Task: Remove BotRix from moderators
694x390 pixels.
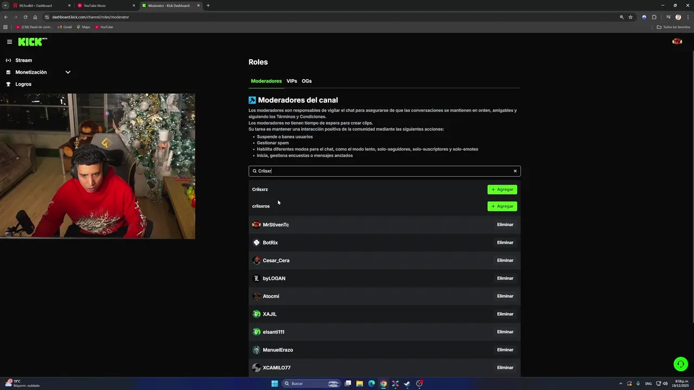Action: [x=505, y=243]
